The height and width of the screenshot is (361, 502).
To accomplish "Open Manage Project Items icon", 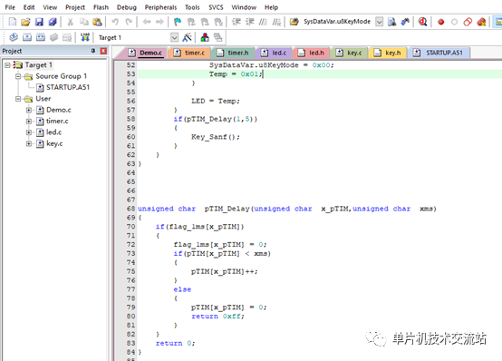I will click(x=205, y=37).
